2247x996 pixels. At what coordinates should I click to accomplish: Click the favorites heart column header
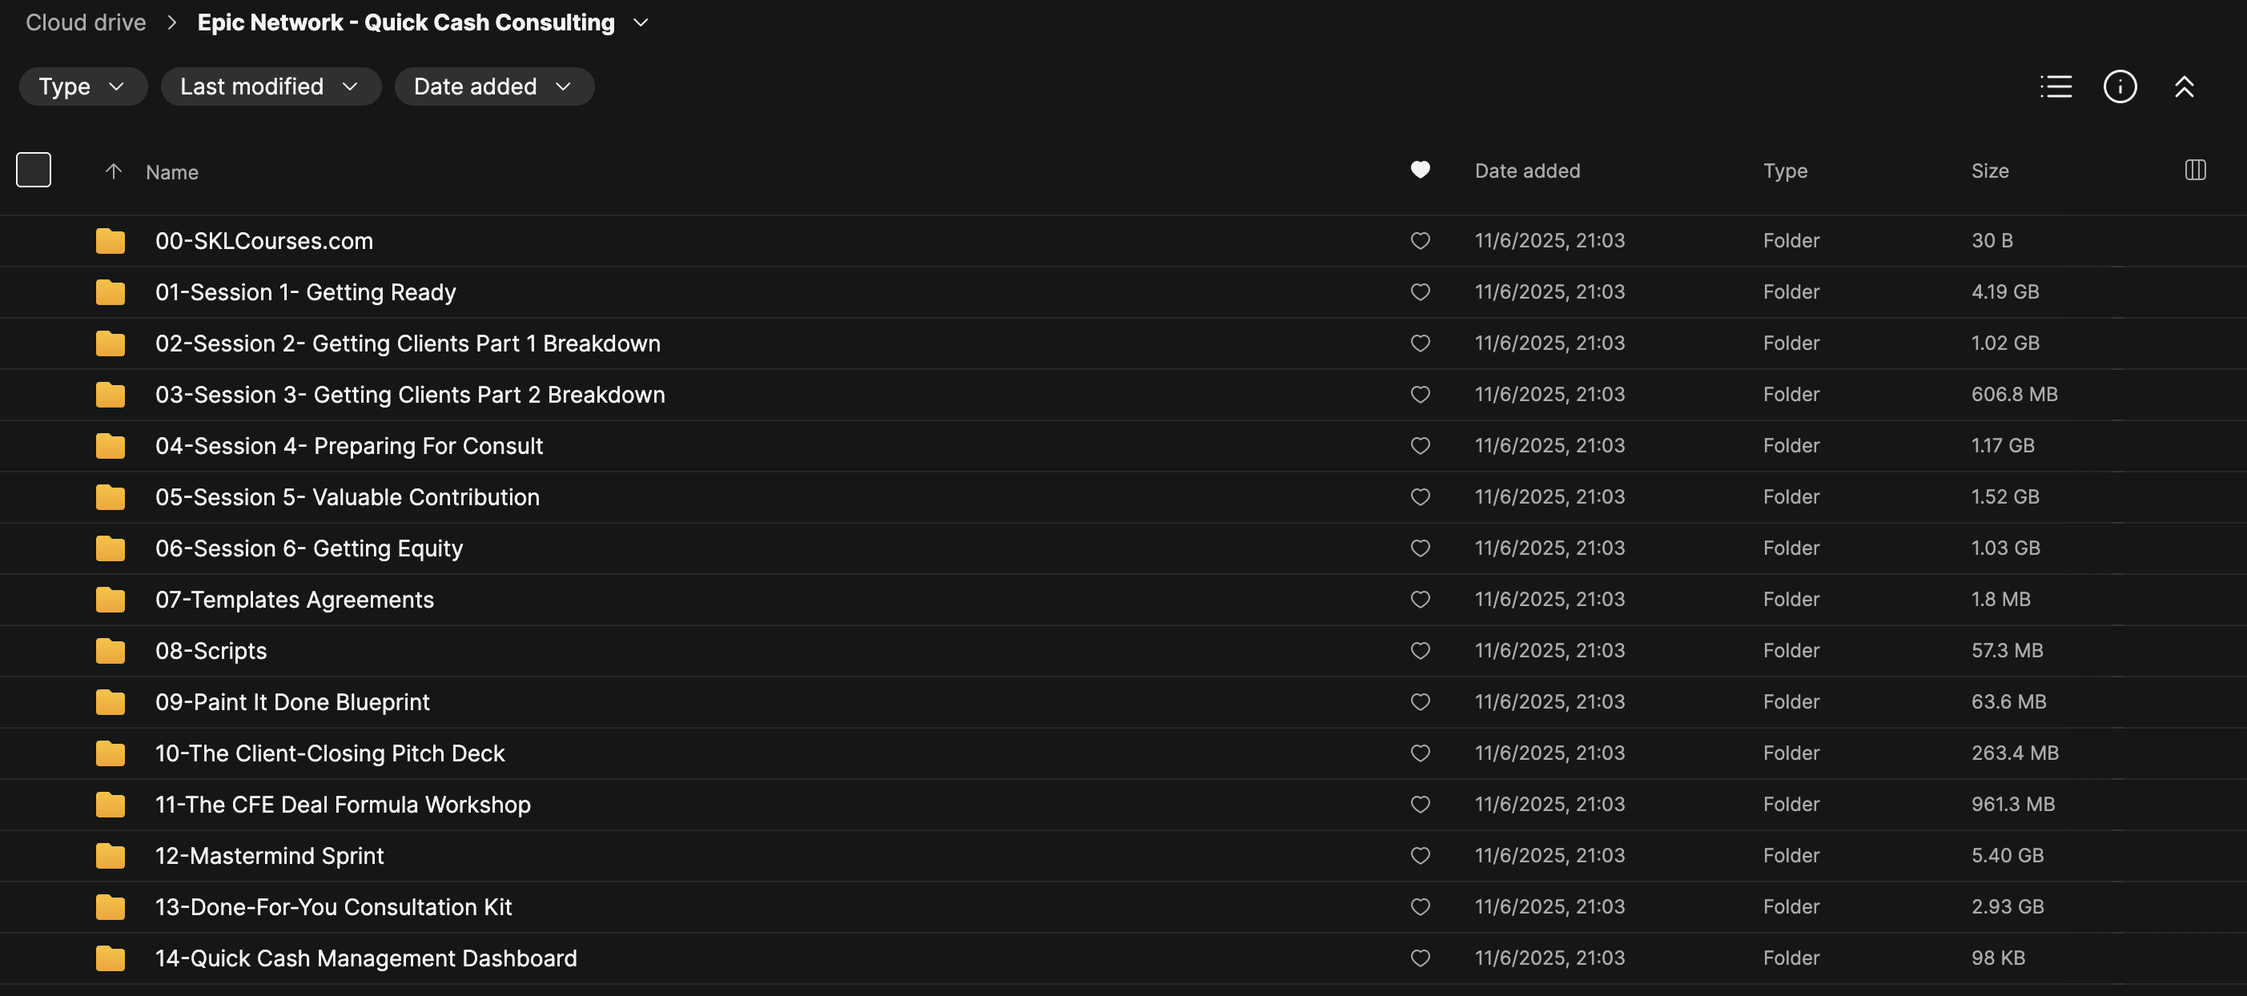pos(1420,170)
